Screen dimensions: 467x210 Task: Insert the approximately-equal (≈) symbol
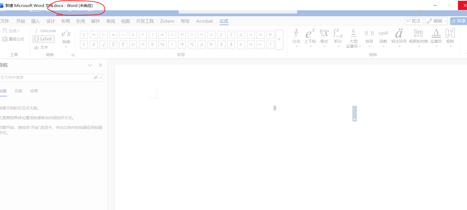click(251, 34)
